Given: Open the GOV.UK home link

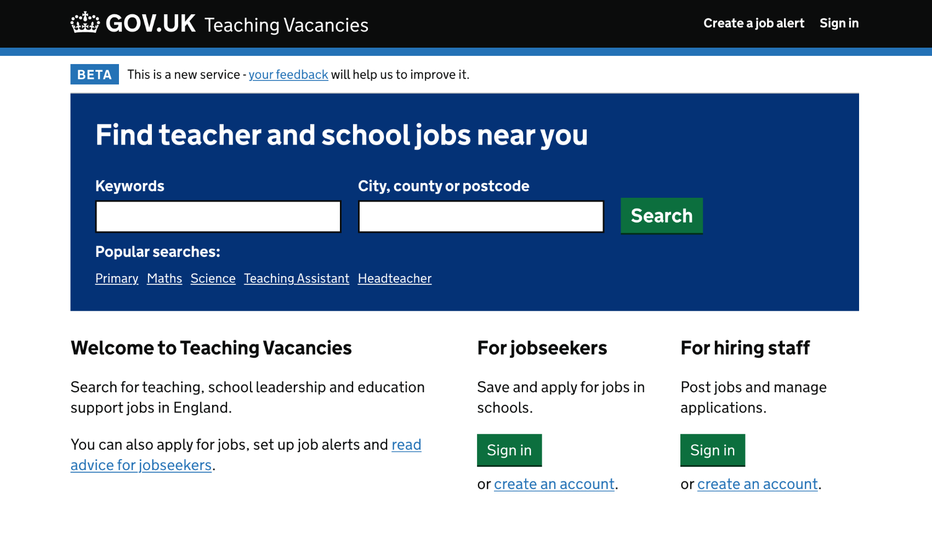Looking at the screenshot, I should (133, 23).
